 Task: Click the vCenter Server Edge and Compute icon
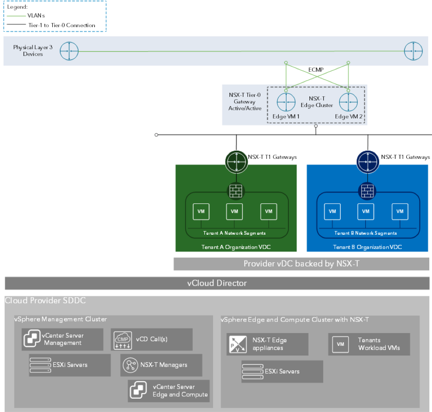pyautogui.click(x=138, y=390)
